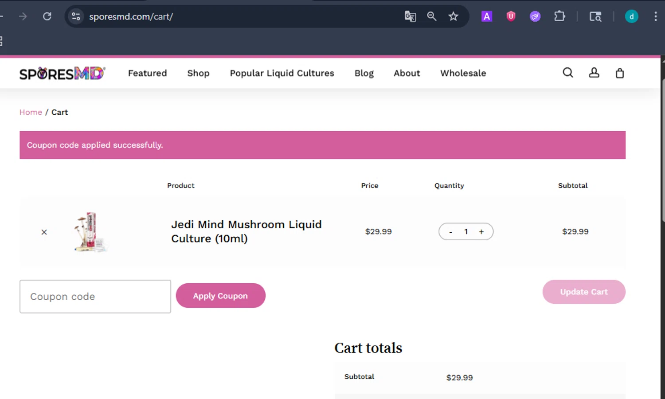This screenshot has height=399, width=665.
Task: Open the red shield extension
Action: tap(511, 16)
